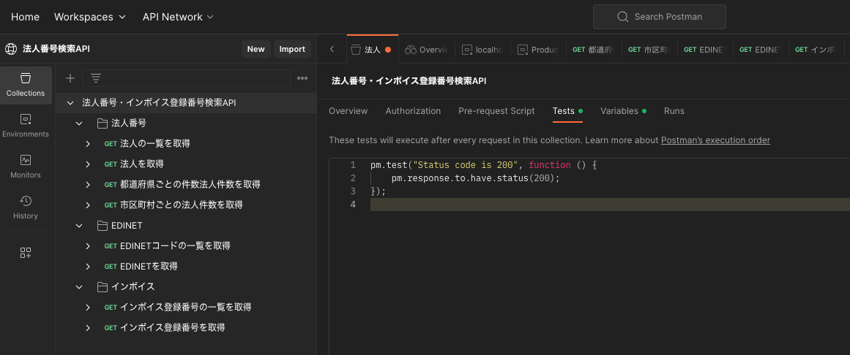Expand the 法人を取得 request

(x=88, y=164)
